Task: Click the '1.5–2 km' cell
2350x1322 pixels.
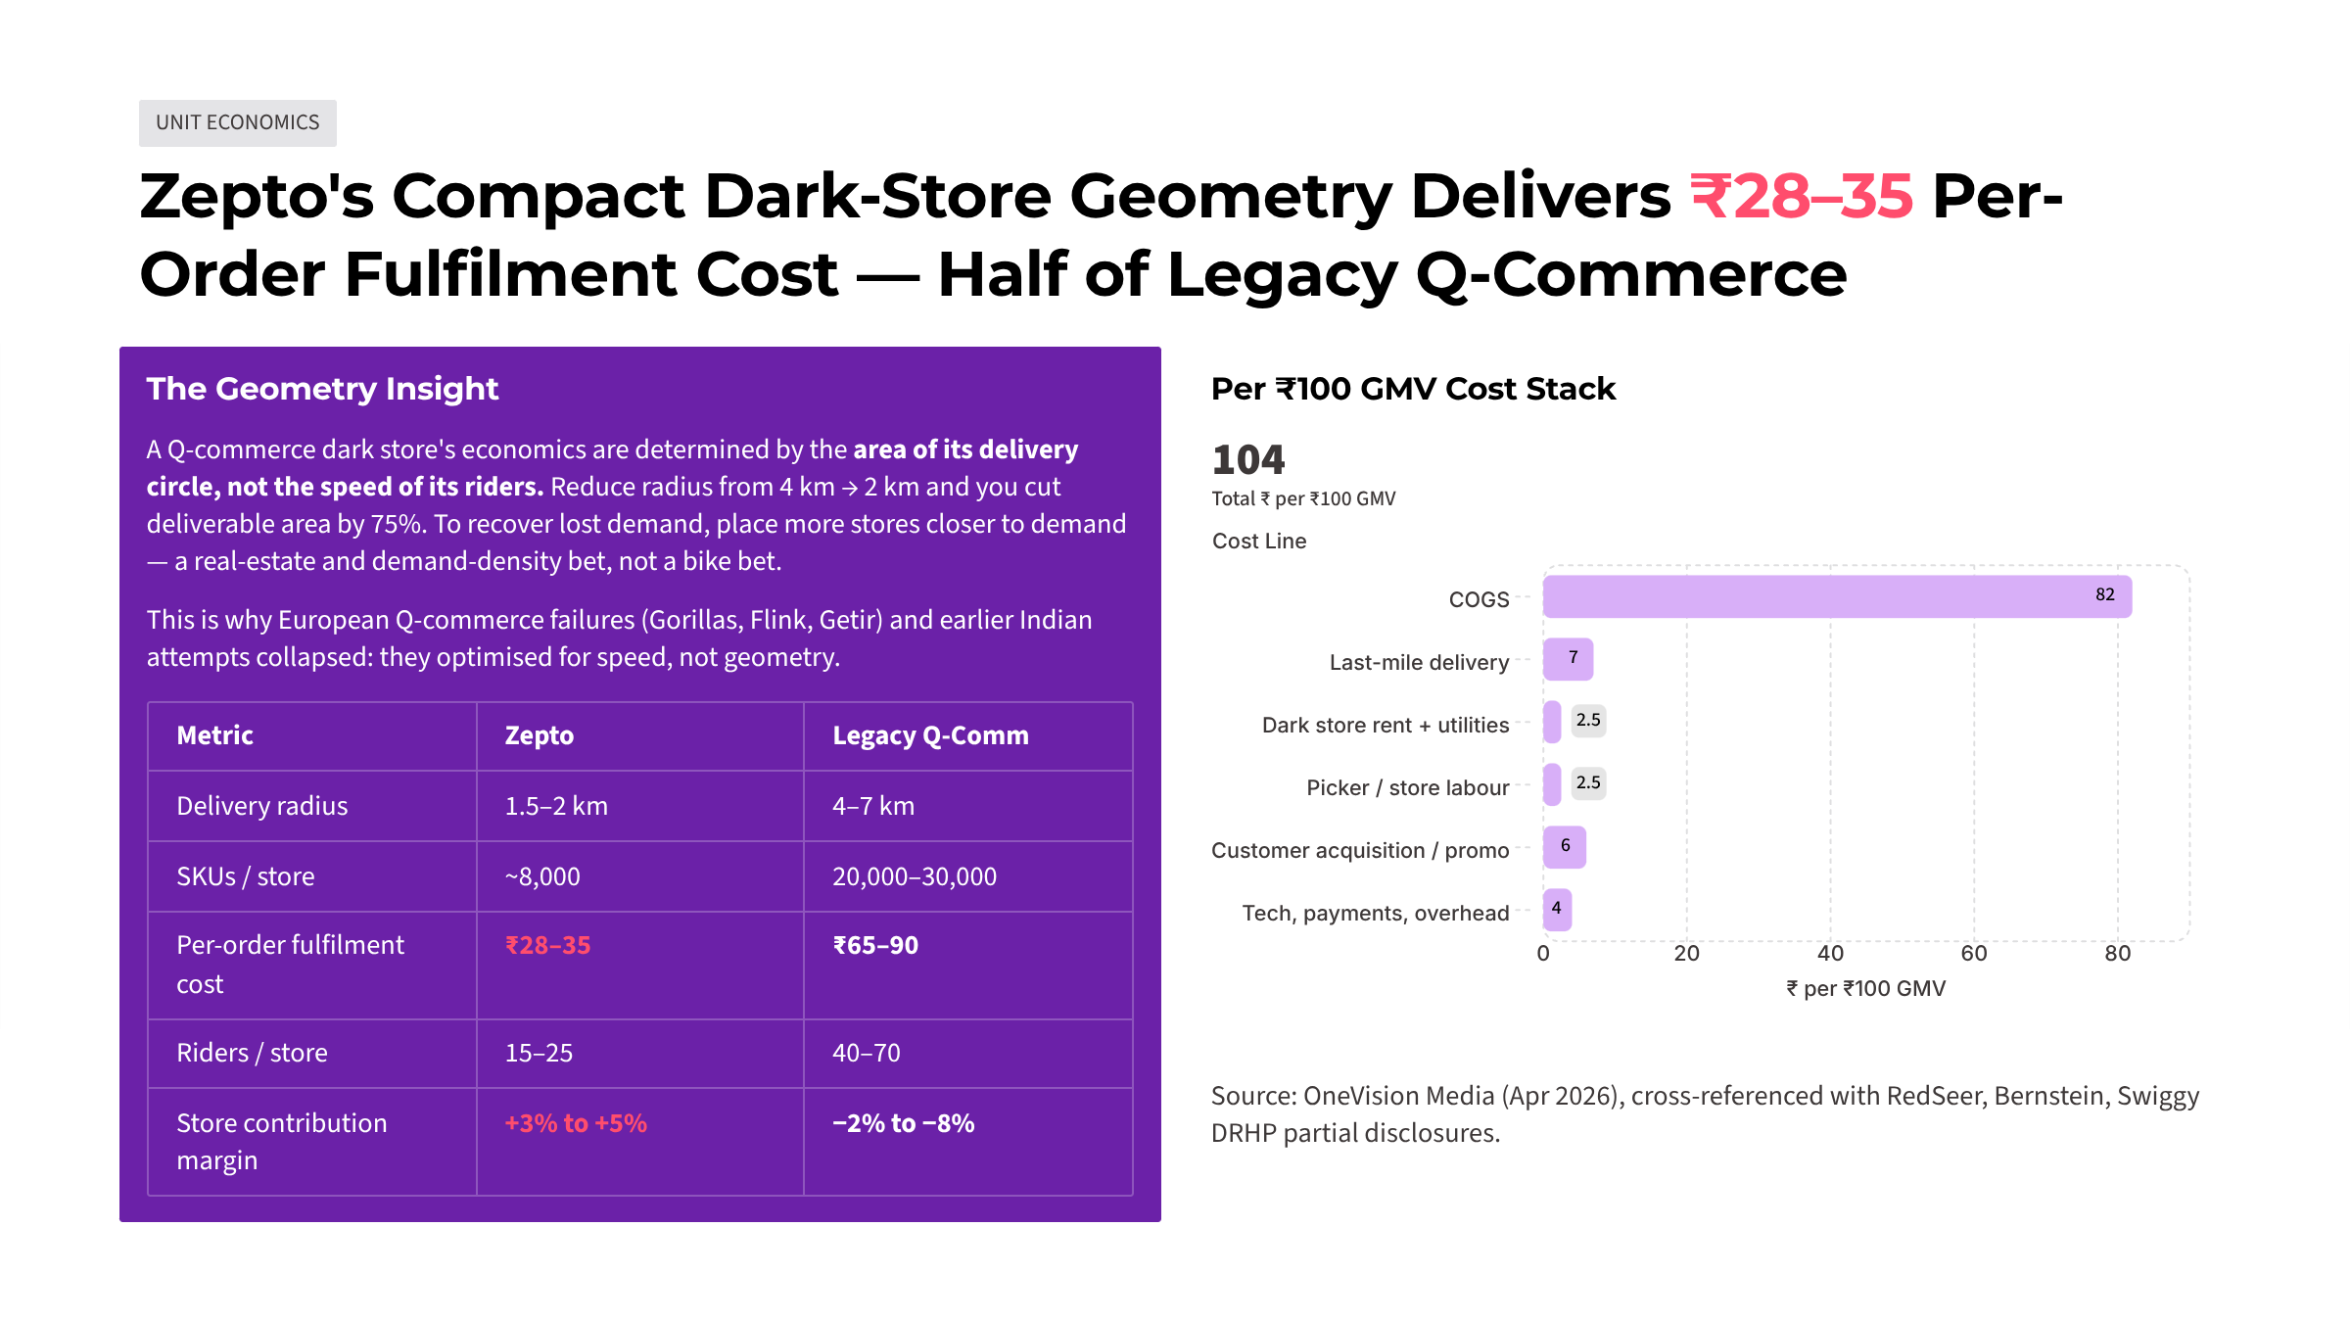Action: point(556,806)
